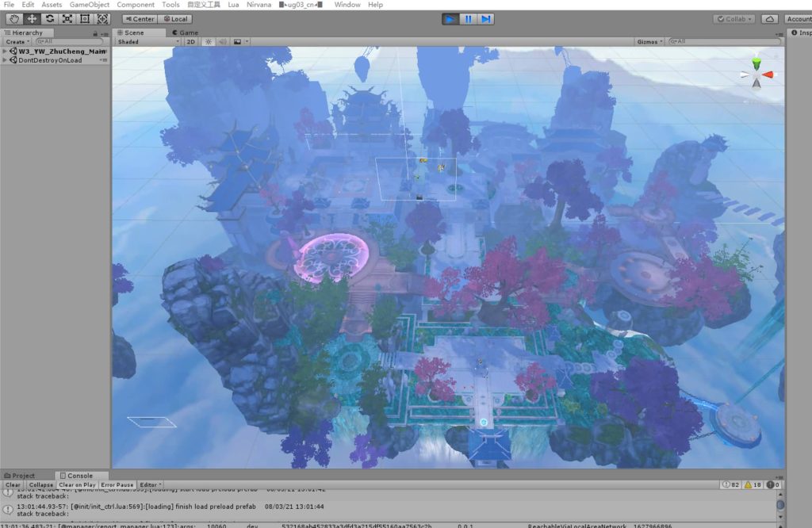Toggle Clear on Play in Console
The image size is (812, 528).
coord(77,484)
